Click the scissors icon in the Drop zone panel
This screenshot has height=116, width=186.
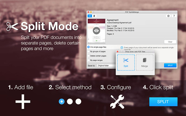point(126,60)
